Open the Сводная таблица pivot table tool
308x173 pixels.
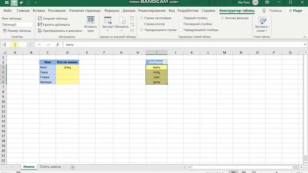point(52,18)
